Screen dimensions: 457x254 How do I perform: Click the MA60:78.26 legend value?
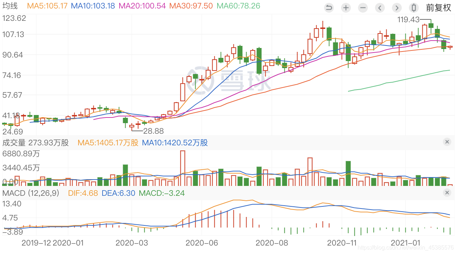tap(238, 6)
